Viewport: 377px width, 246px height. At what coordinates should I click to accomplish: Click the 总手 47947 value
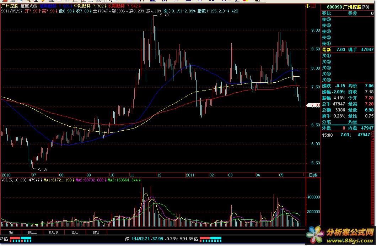tap(339, 104)
